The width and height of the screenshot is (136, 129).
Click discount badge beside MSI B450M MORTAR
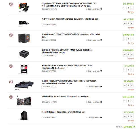[x=11, y=97]
